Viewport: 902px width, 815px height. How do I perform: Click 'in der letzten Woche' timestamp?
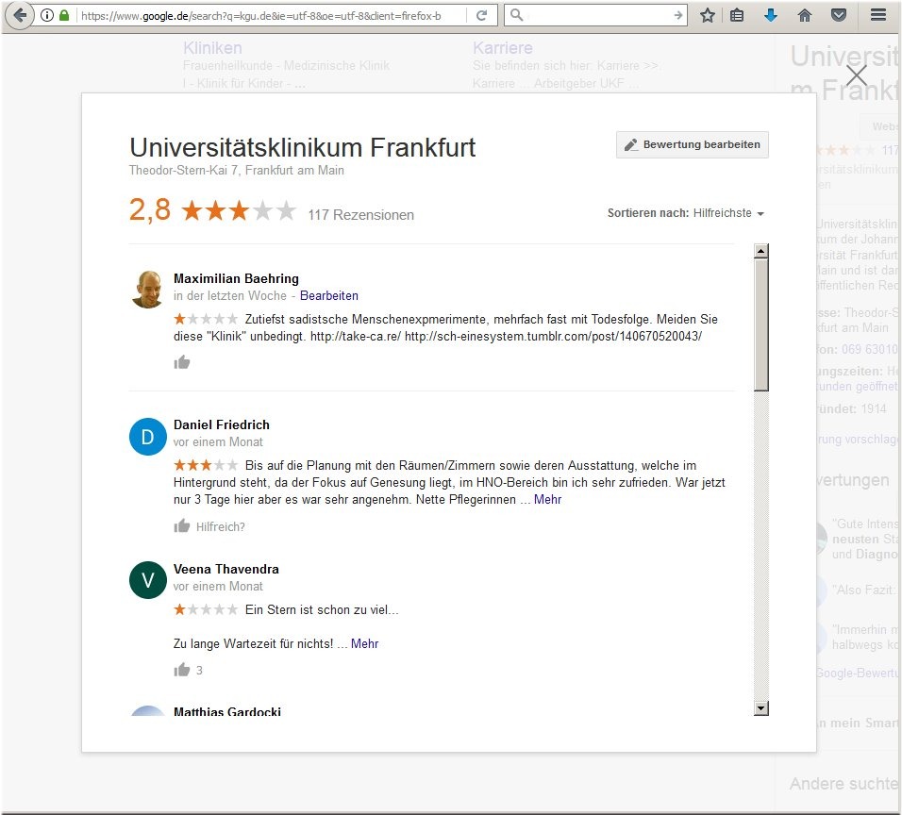click(230, 295)
